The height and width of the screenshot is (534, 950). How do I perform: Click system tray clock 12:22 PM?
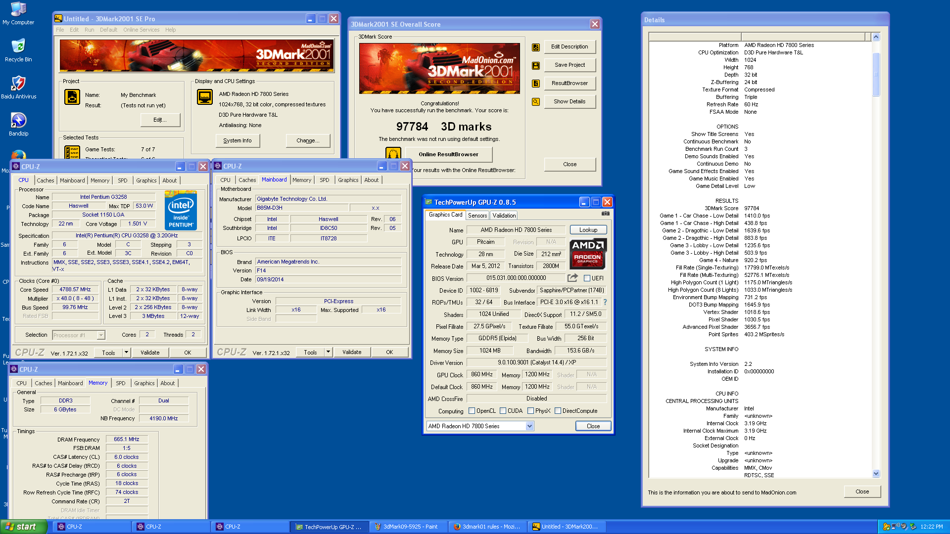931,527
